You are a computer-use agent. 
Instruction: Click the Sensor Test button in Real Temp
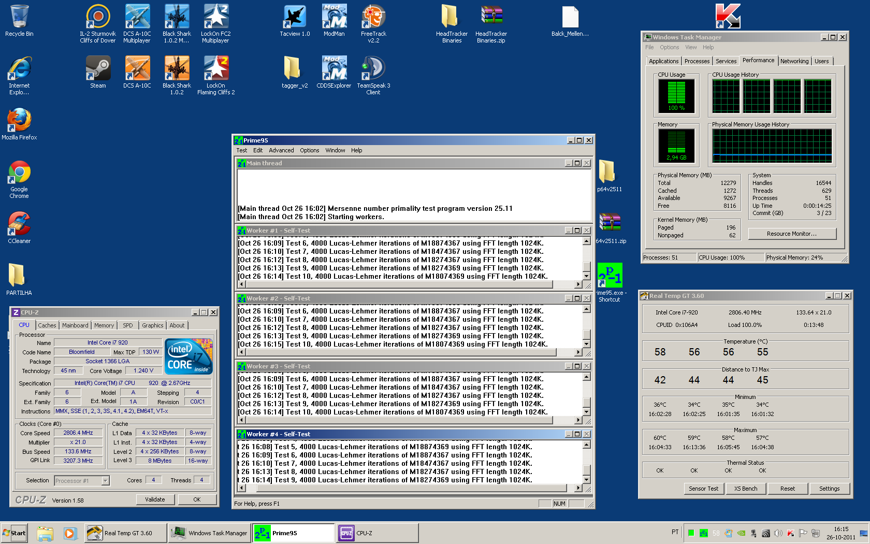[x=704, y=489]
